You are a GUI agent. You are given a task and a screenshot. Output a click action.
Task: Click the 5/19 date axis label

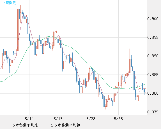coord(58,119)
